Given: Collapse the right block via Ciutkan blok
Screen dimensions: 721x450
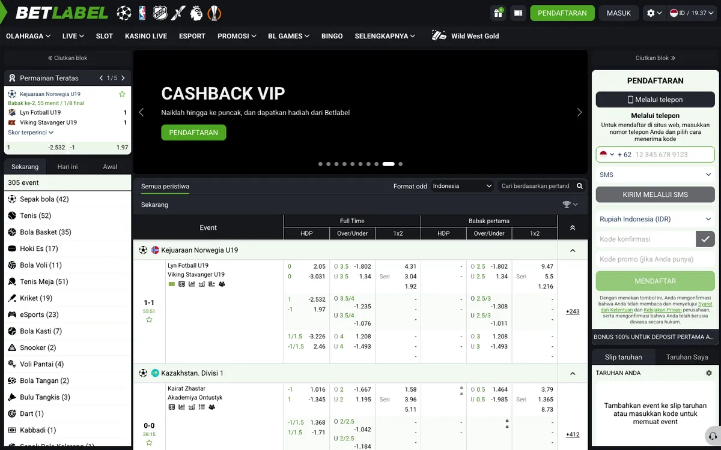Looking at the screenshot, I should [656, 58].
